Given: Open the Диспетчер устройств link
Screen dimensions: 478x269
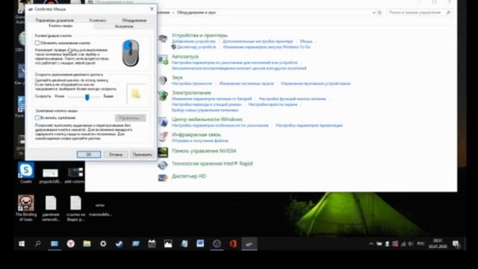Looking at the screenshot, I should tap(196, 47).
